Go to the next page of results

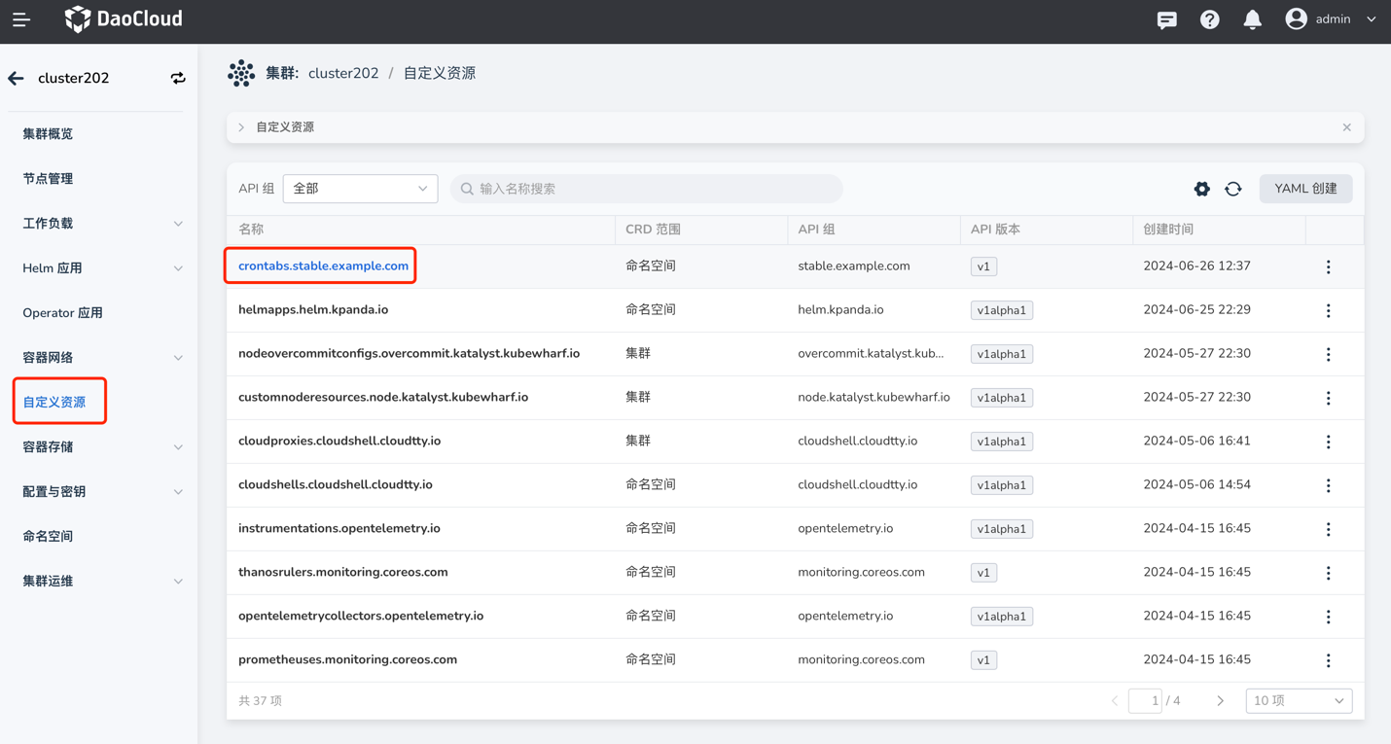[x=1220, y=700]
